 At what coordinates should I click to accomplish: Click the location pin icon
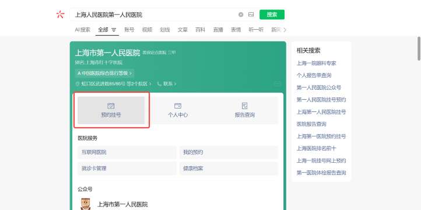point(78,84)
